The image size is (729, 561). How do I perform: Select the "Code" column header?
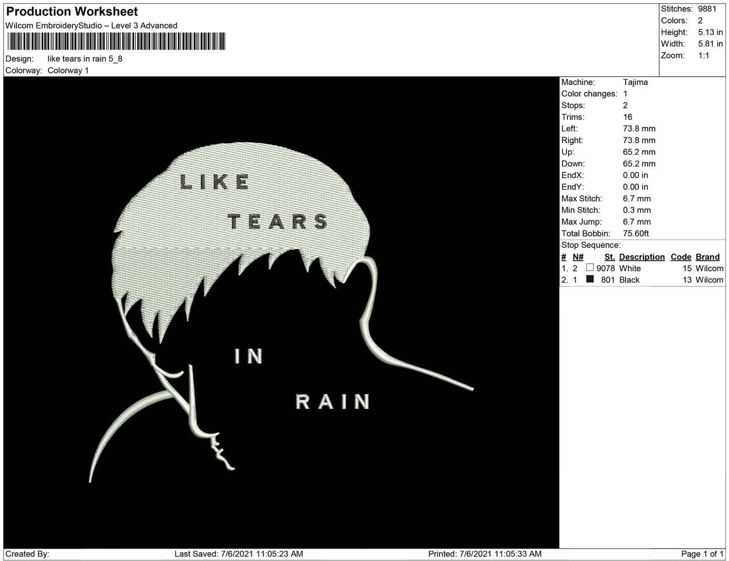coord(681,257)
